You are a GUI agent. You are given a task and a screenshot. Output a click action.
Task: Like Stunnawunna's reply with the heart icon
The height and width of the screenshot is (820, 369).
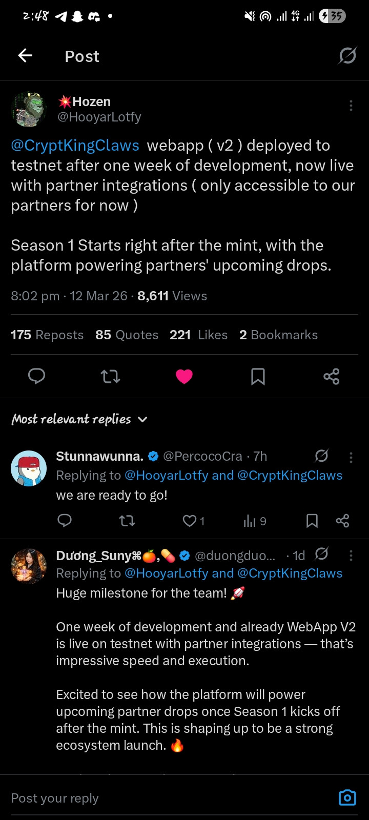(x=190, y=521)
